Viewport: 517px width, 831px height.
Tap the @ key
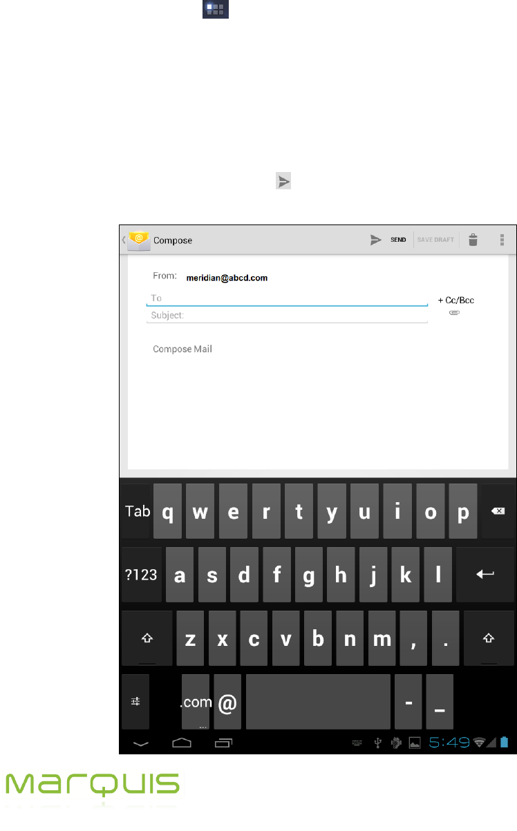(227, 702)
